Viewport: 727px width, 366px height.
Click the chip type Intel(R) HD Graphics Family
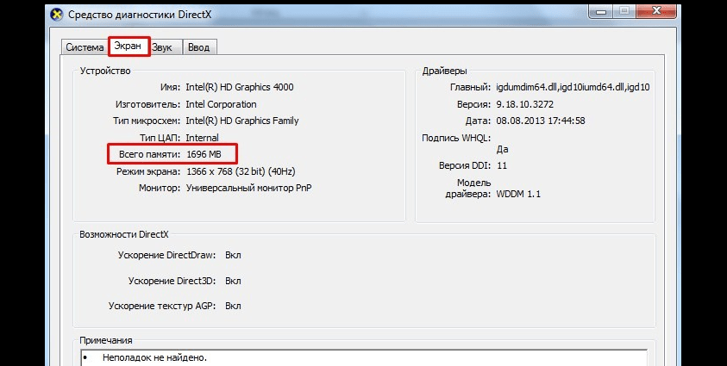pyautogui.click(x=241, y=121)
